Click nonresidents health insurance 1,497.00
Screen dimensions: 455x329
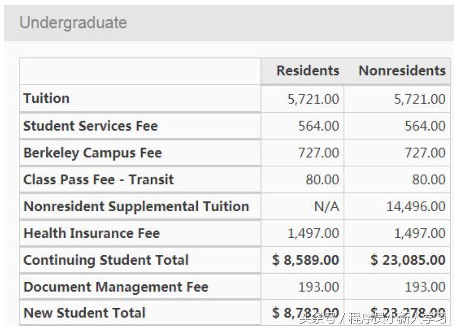pyautogui.click(x=419, y=234)
